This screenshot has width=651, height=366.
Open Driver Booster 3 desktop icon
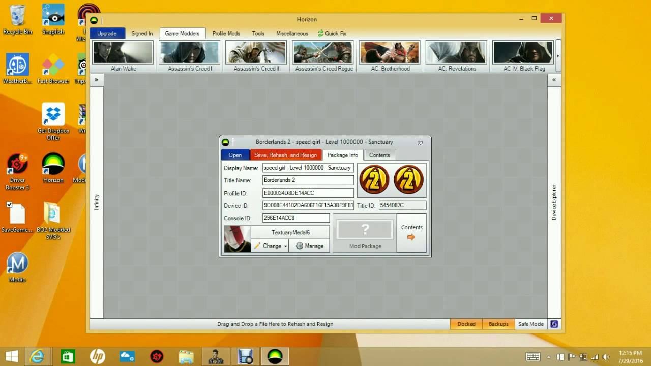point(17,172)
